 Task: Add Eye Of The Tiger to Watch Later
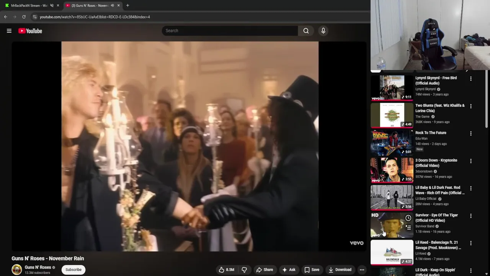pos(408,218)
